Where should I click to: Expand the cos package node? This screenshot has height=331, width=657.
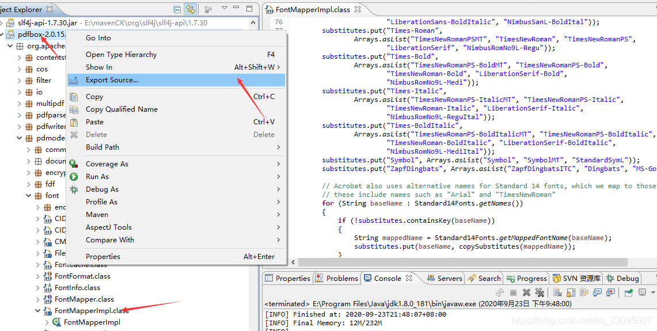point(19,69)
